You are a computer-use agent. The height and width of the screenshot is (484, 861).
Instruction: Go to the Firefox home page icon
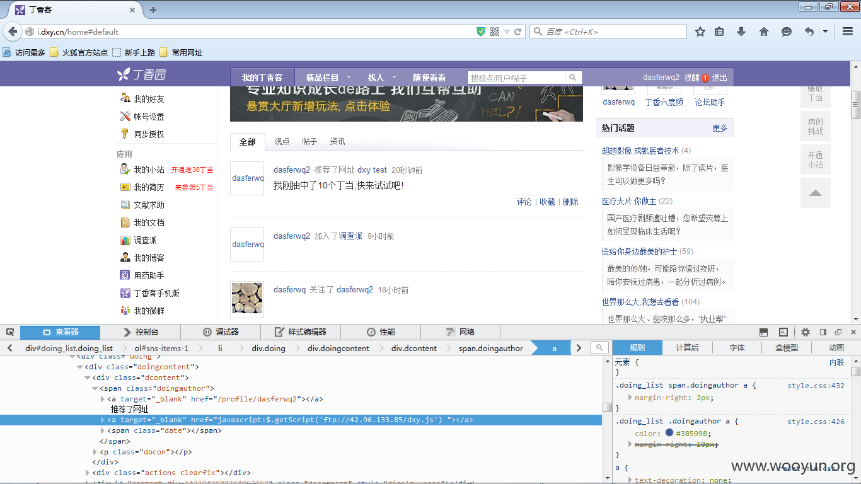[x=764, y=32]
